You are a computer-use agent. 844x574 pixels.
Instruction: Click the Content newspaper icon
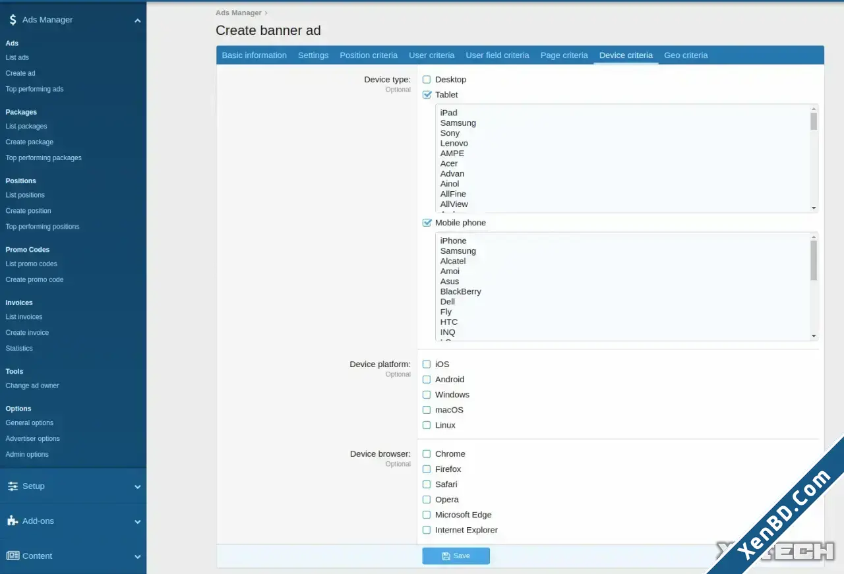pyautogui.click(x=13, y=556)
